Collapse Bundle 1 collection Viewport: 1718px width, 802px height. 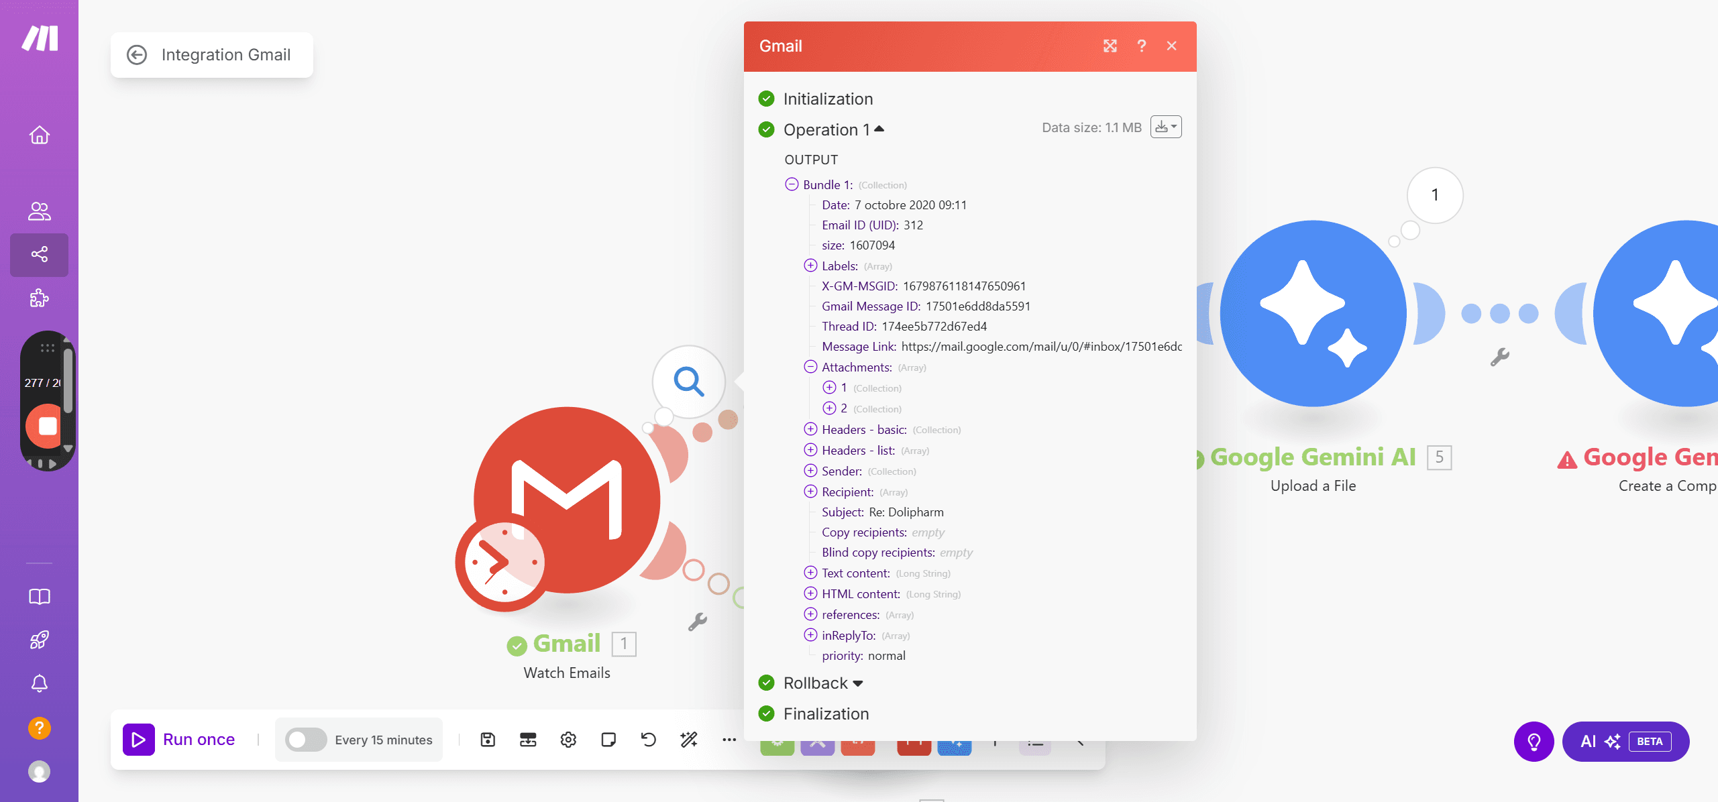point(792,184)
